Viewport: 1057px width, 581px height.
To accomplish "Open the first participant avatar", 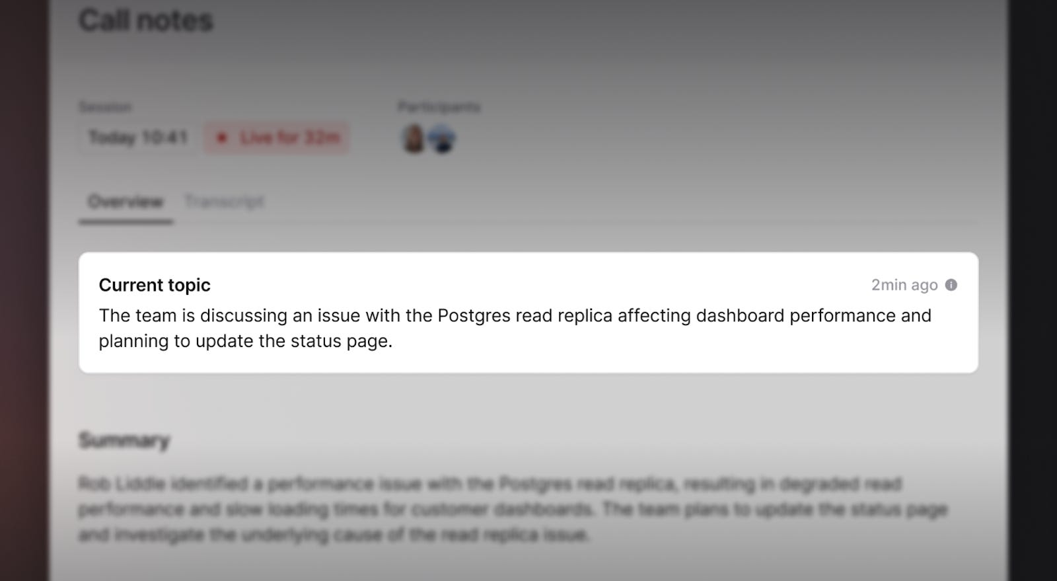I will click(x=414, y=139).
